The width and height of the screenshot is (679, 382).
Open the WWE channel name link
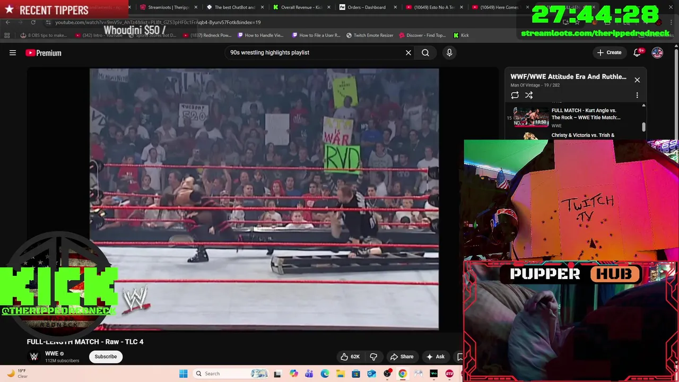click(x=52, y=354)
